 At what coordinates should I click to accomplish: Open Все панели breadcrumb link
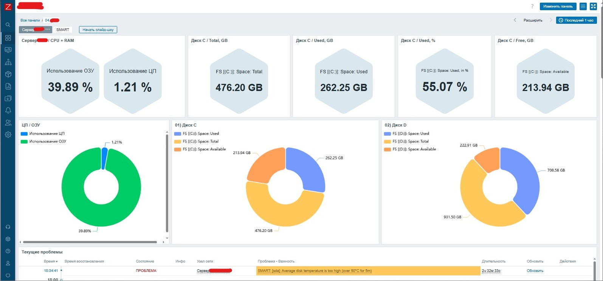click(x=30, y=20)
